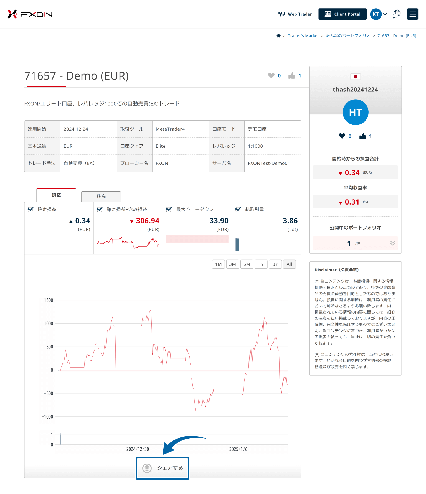Viewport: 426px width, 494px height.
Task: Click the 3.86 Lot volume value
Action: 290,221
